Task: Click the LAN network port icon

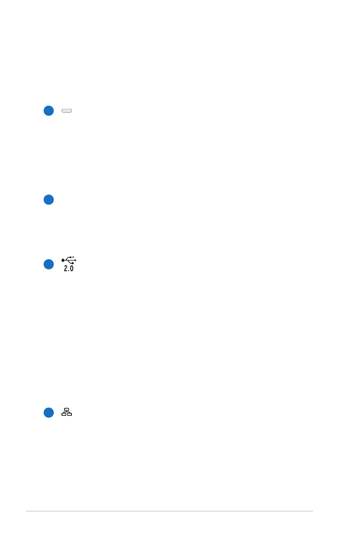Action: (66, 412)
